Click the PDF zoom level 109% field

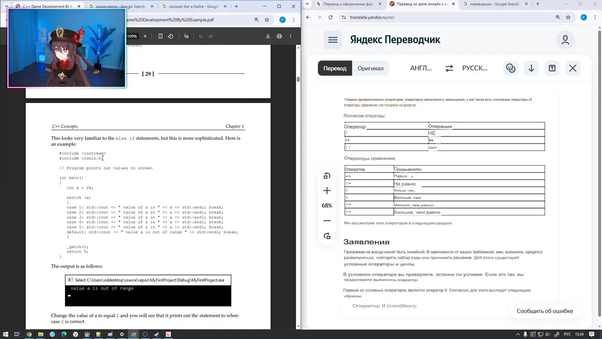[132, 36]
